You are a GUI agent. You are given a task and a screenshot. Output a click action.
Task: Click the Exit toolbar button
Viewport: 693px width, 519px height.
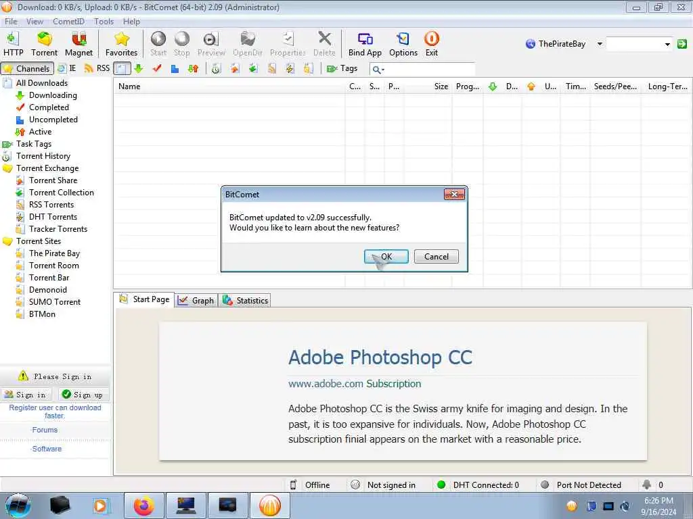coord(431,44)
